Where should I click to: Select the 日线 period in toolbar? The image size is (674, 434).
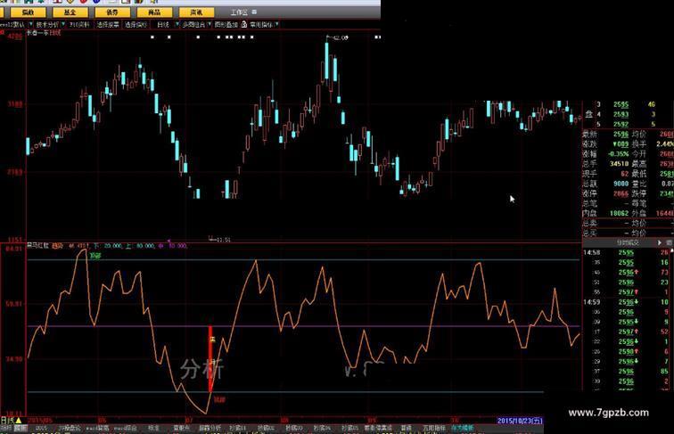(x=163, y=25)
